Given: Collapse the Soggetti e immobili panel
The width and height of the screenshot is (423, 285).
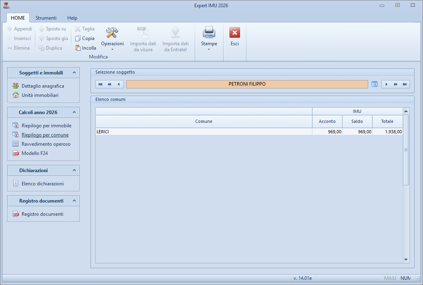Looking at the screenshot, I should point(74,72).
